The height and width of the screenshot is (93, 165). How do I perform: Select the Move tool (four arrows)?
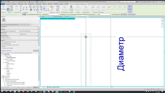click(x=31, y=10)
